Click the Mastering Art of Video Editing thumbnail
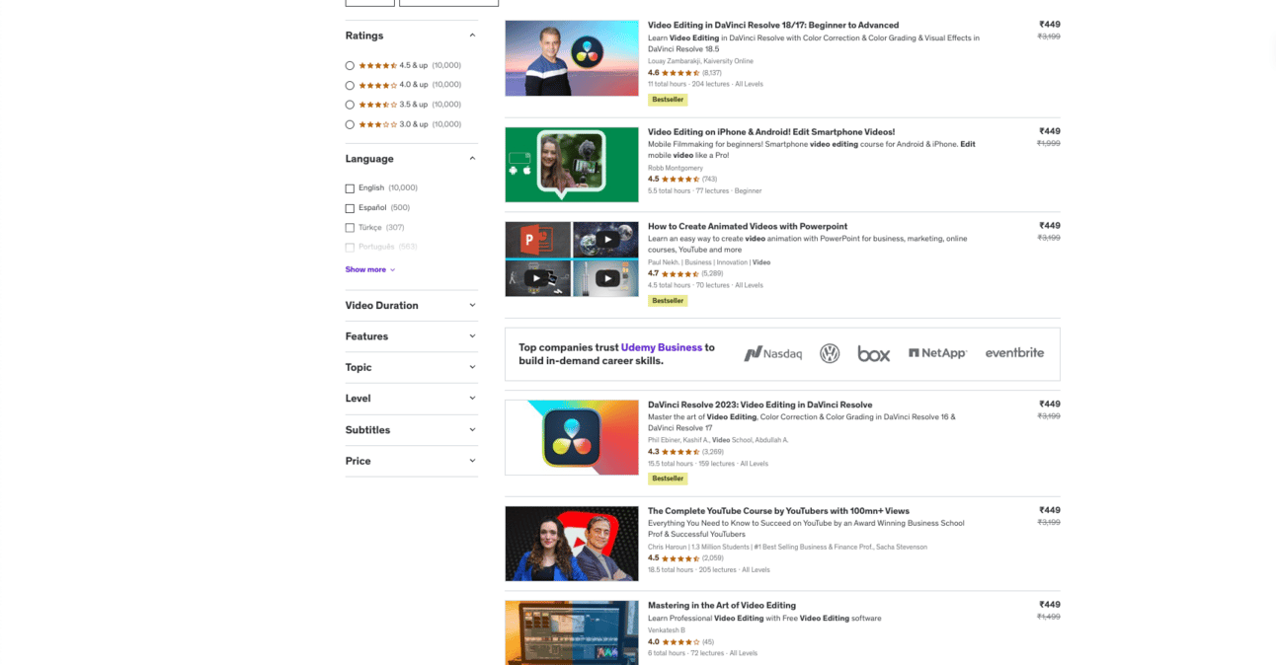Screen dimensions: 1276x665 click(572, 632)
